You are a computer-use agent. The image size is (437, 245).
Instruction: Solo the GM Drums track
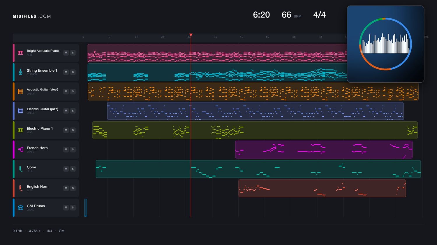(x=73, y=208)
